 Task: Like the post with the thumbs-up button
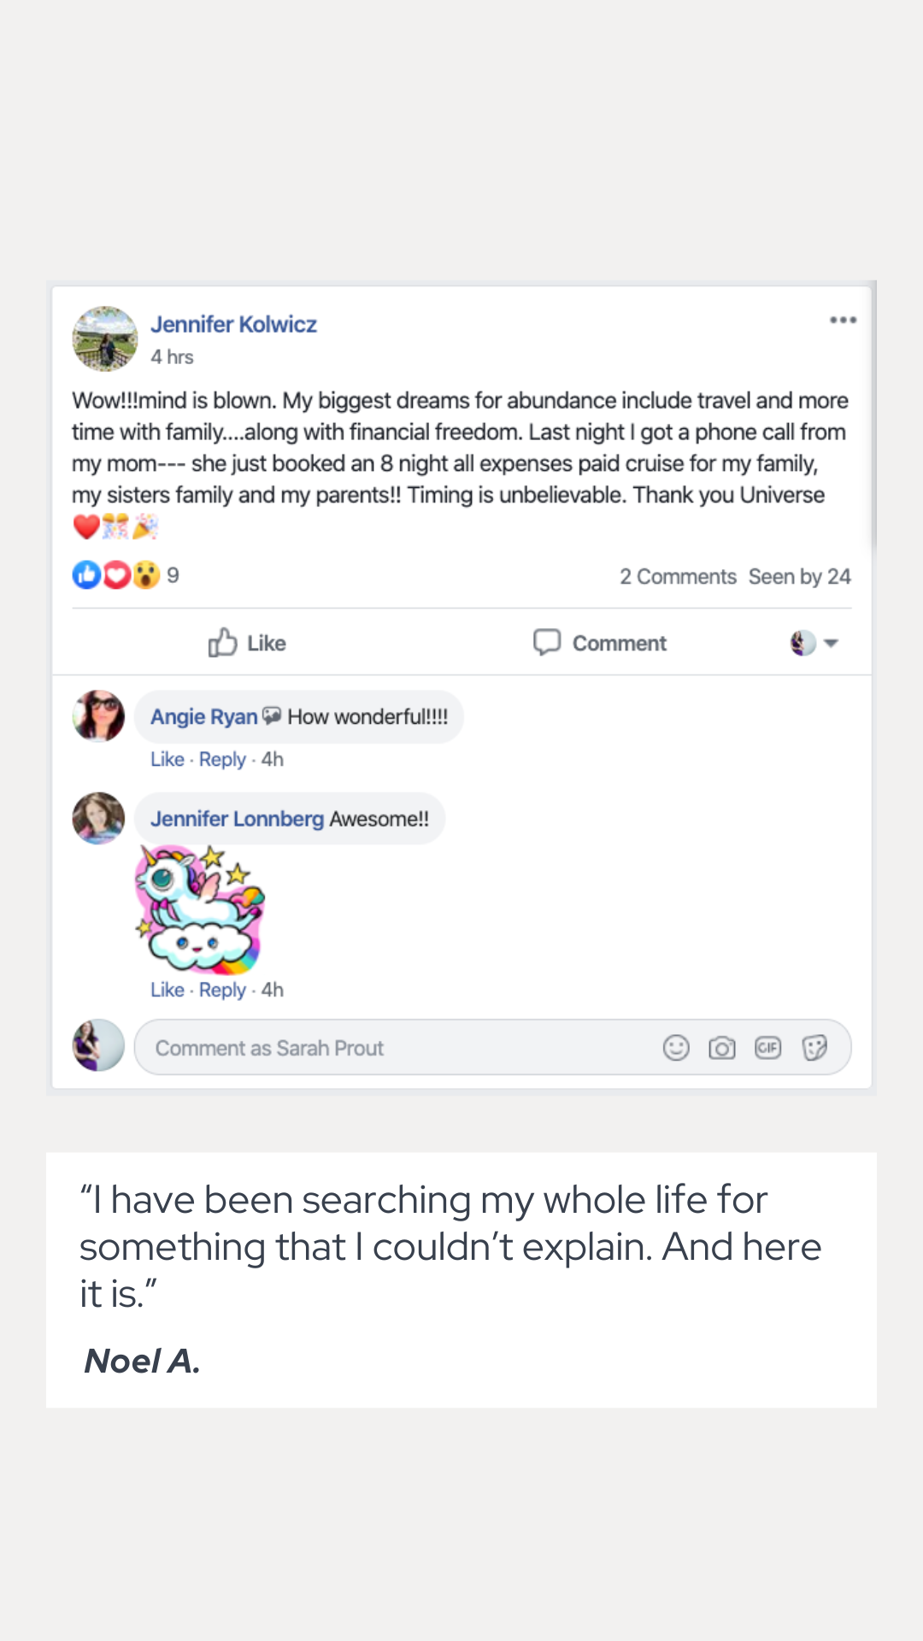[247, 644]
